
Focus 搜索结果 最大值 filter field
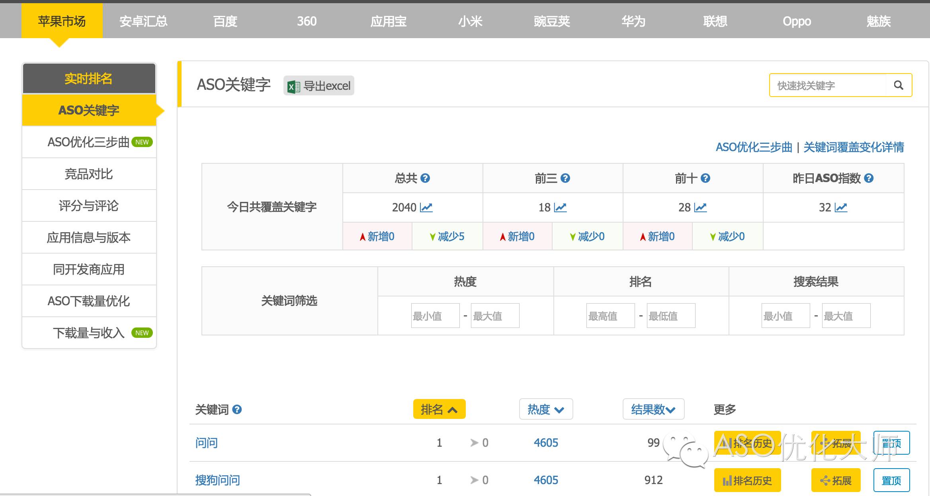tap(846, 316)
